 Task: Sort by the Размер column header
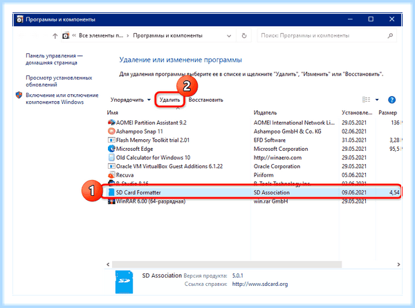point(387,113)
